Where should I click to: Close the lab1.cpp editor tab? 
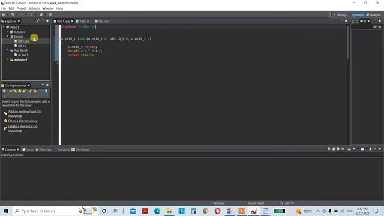pyautogui.click(x=72, y=22)
